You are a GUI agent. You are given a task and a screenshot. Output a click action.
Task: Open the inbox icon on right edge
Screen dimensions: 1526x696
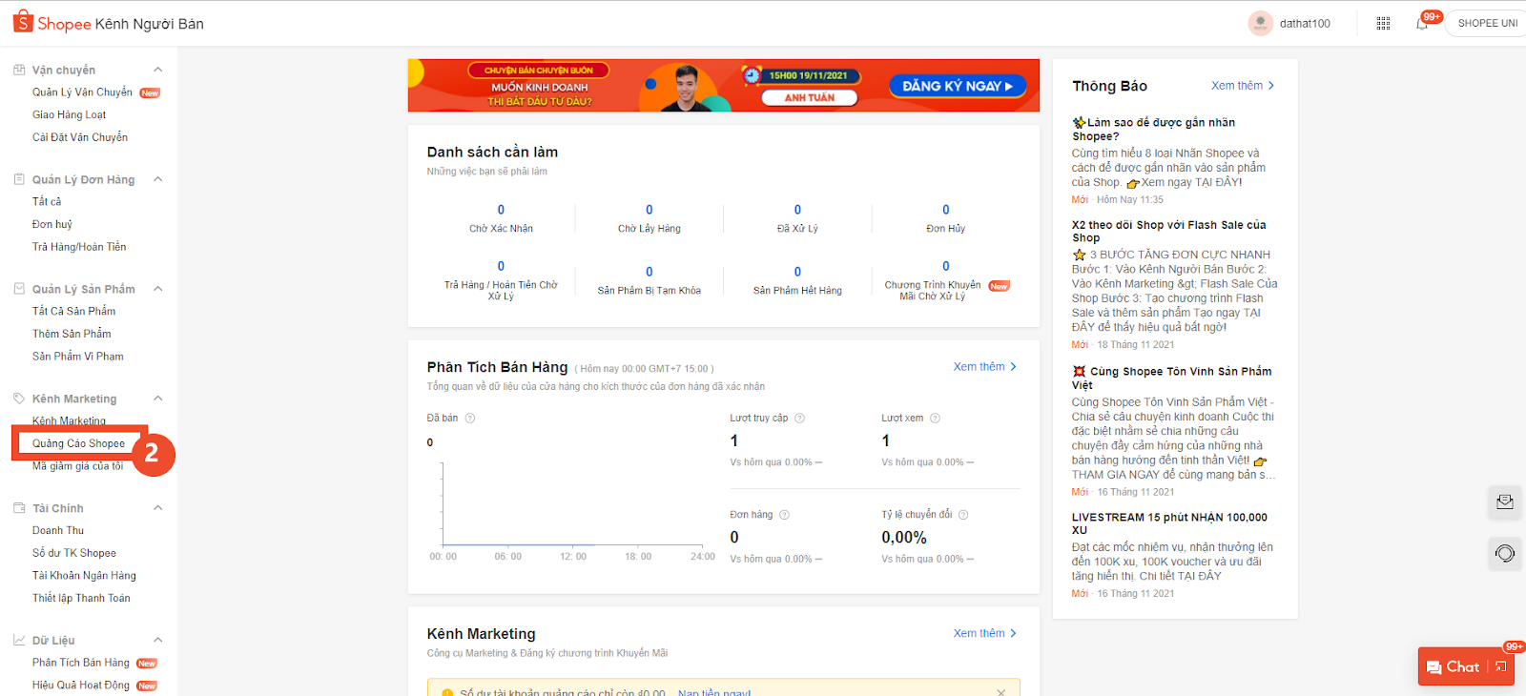[1505, 502]
